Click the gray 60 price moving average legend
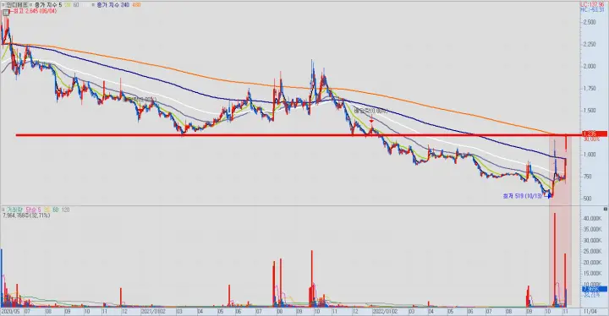The image size is (609, 316). coord(76,5)
